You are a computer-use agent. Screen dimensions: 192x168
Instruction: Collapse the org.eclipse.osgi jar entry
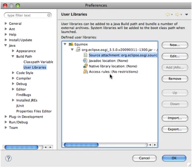(x=72, y=50)
